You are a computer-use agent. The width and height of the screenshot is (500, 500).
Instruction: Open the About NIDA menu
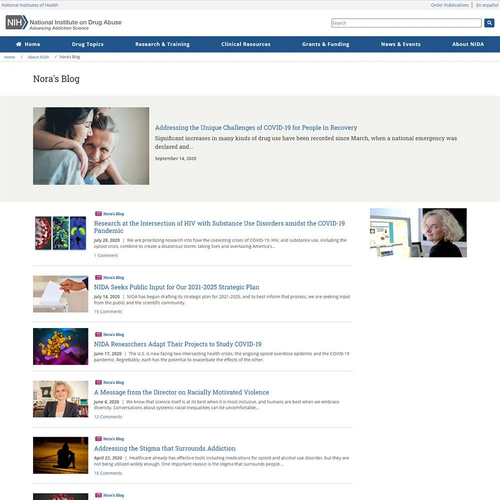click(467, 44)
